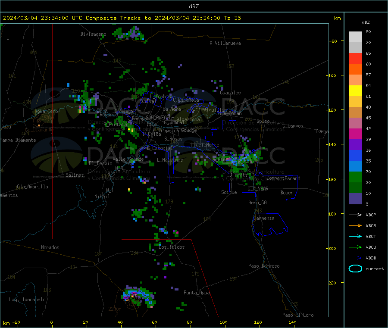The height and width of the screenshot is (328, 388).
Task: Click the 60 km tick on bottom axis
Action: tap(154, 322)
